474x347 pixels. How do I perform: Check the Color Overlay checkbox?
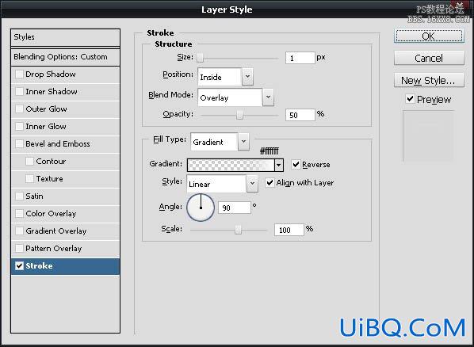[x=19, y=213]
